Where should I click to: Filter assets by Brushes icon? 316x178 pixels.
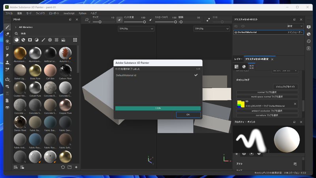click(43, 40)
